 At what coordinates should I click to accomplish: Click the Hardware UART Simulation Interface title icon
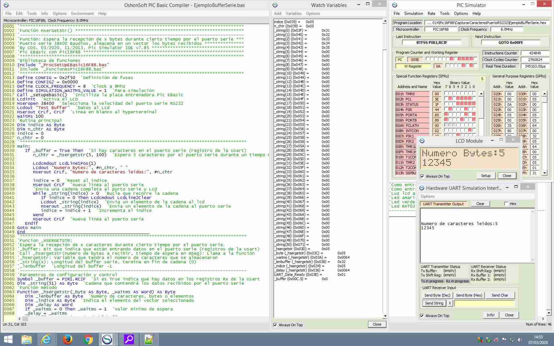[422, 188]
